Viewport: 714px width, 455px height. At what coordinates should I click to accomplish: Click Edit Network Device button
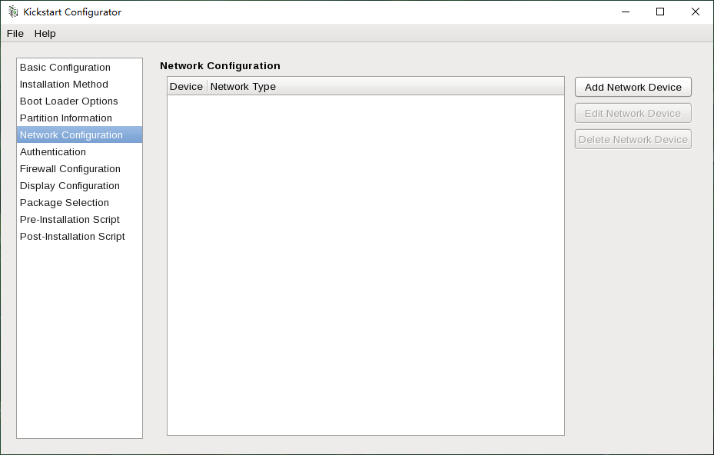[633, 113]
